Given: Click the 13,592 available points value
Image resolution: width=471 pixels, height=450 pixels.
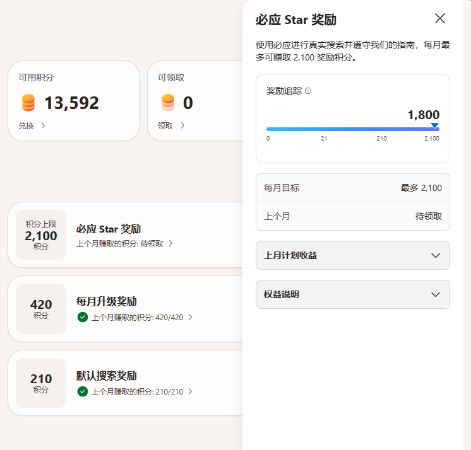Looking at the screenshot, I should click(71, 103).
